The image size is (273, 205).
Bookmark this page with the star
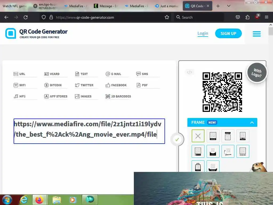[167, 17]
